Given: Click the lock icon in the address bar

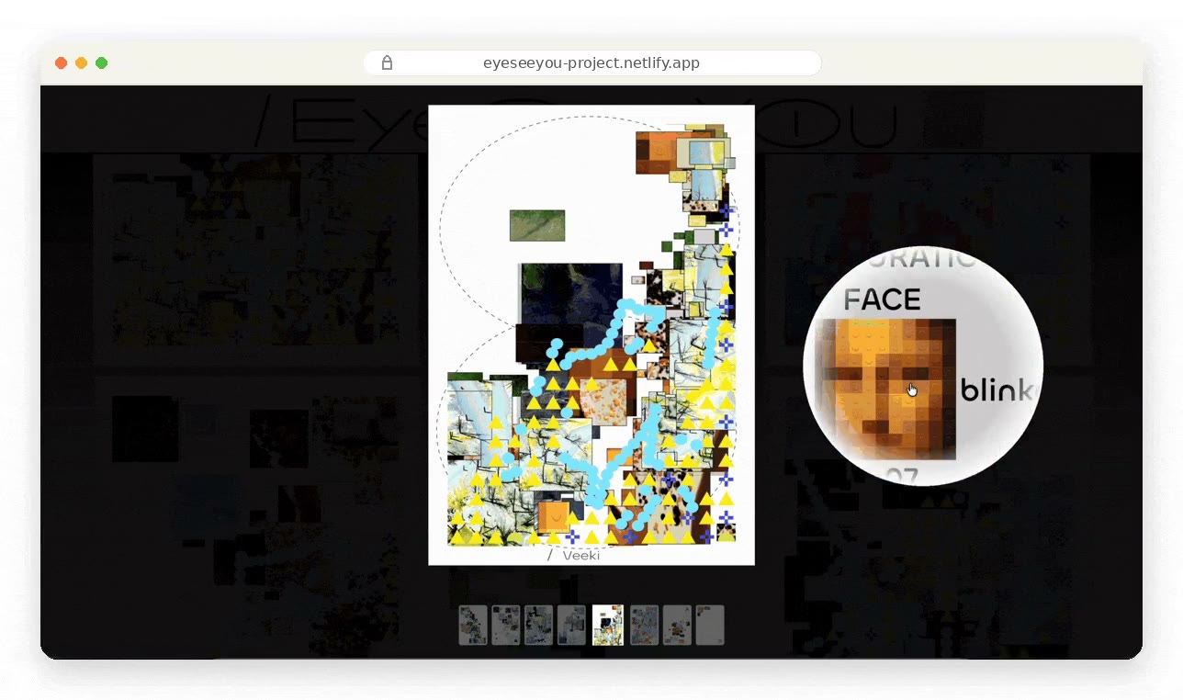Looking at the screenshot, I should [387, 62].
